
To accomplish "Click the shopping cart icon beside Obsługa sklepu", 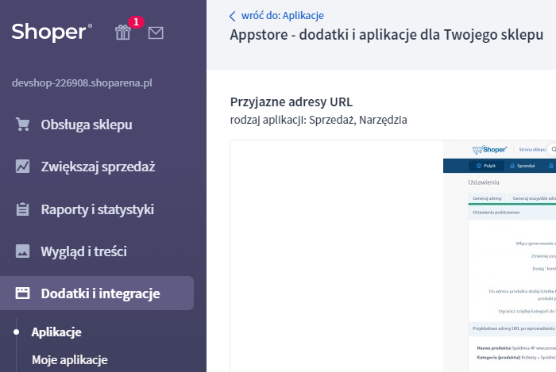I will tap(23, 125).
